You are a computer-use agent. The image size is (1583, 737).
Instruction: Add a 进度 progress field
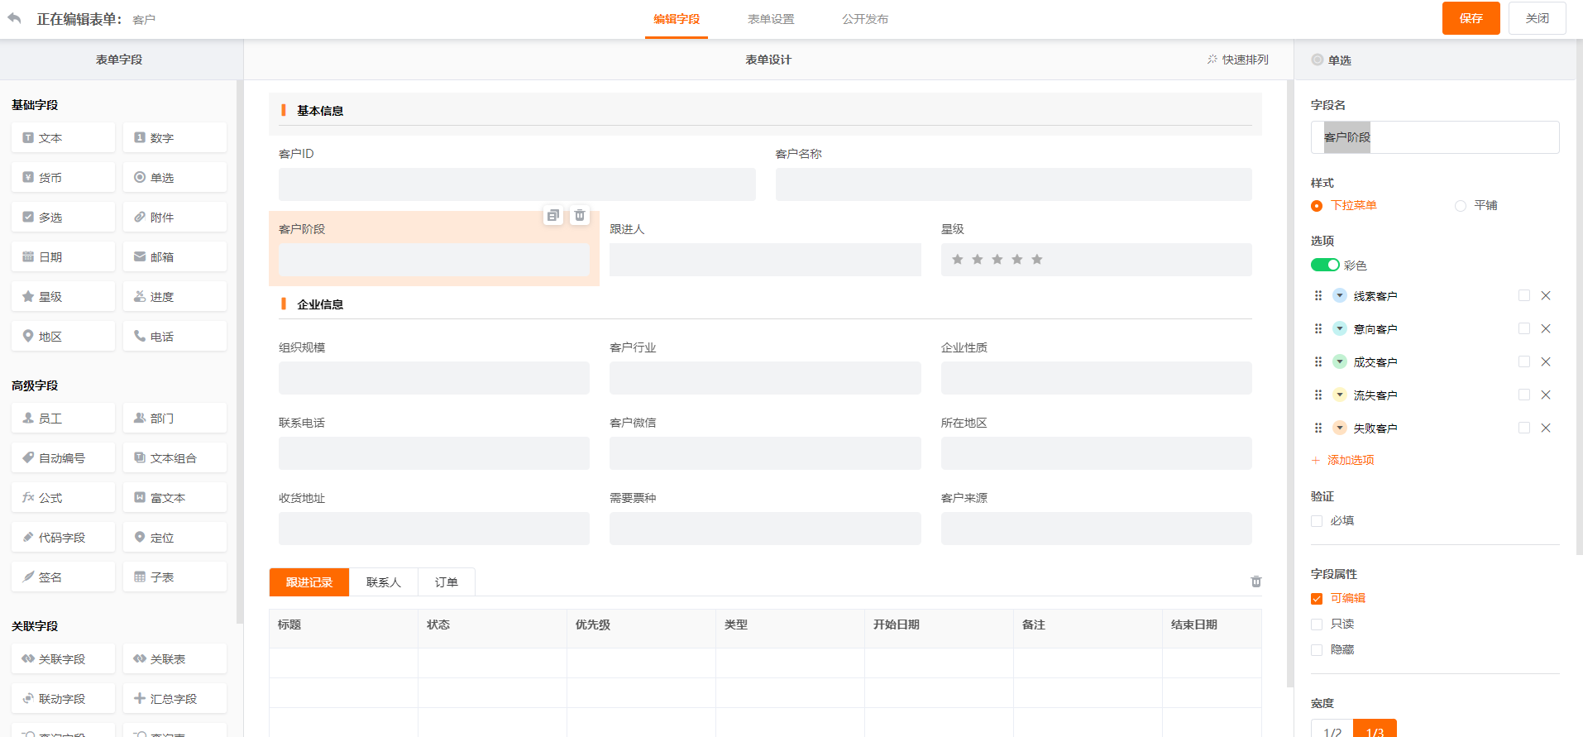coord(175,296)
